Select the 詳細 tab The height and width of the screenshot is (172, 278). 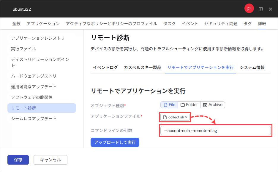coord(262,23)
